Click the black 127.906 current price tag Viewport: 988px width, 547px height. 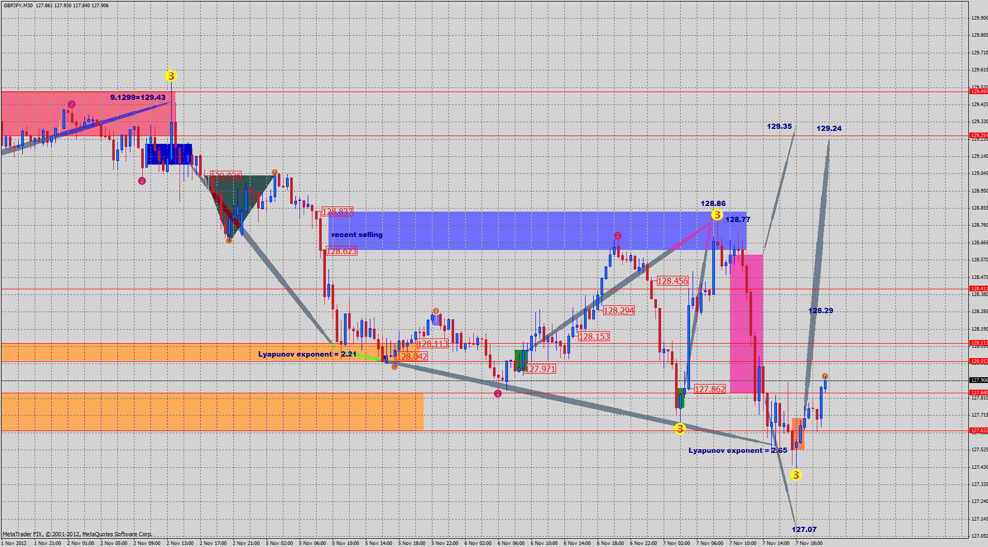click(x=979, y=380)
